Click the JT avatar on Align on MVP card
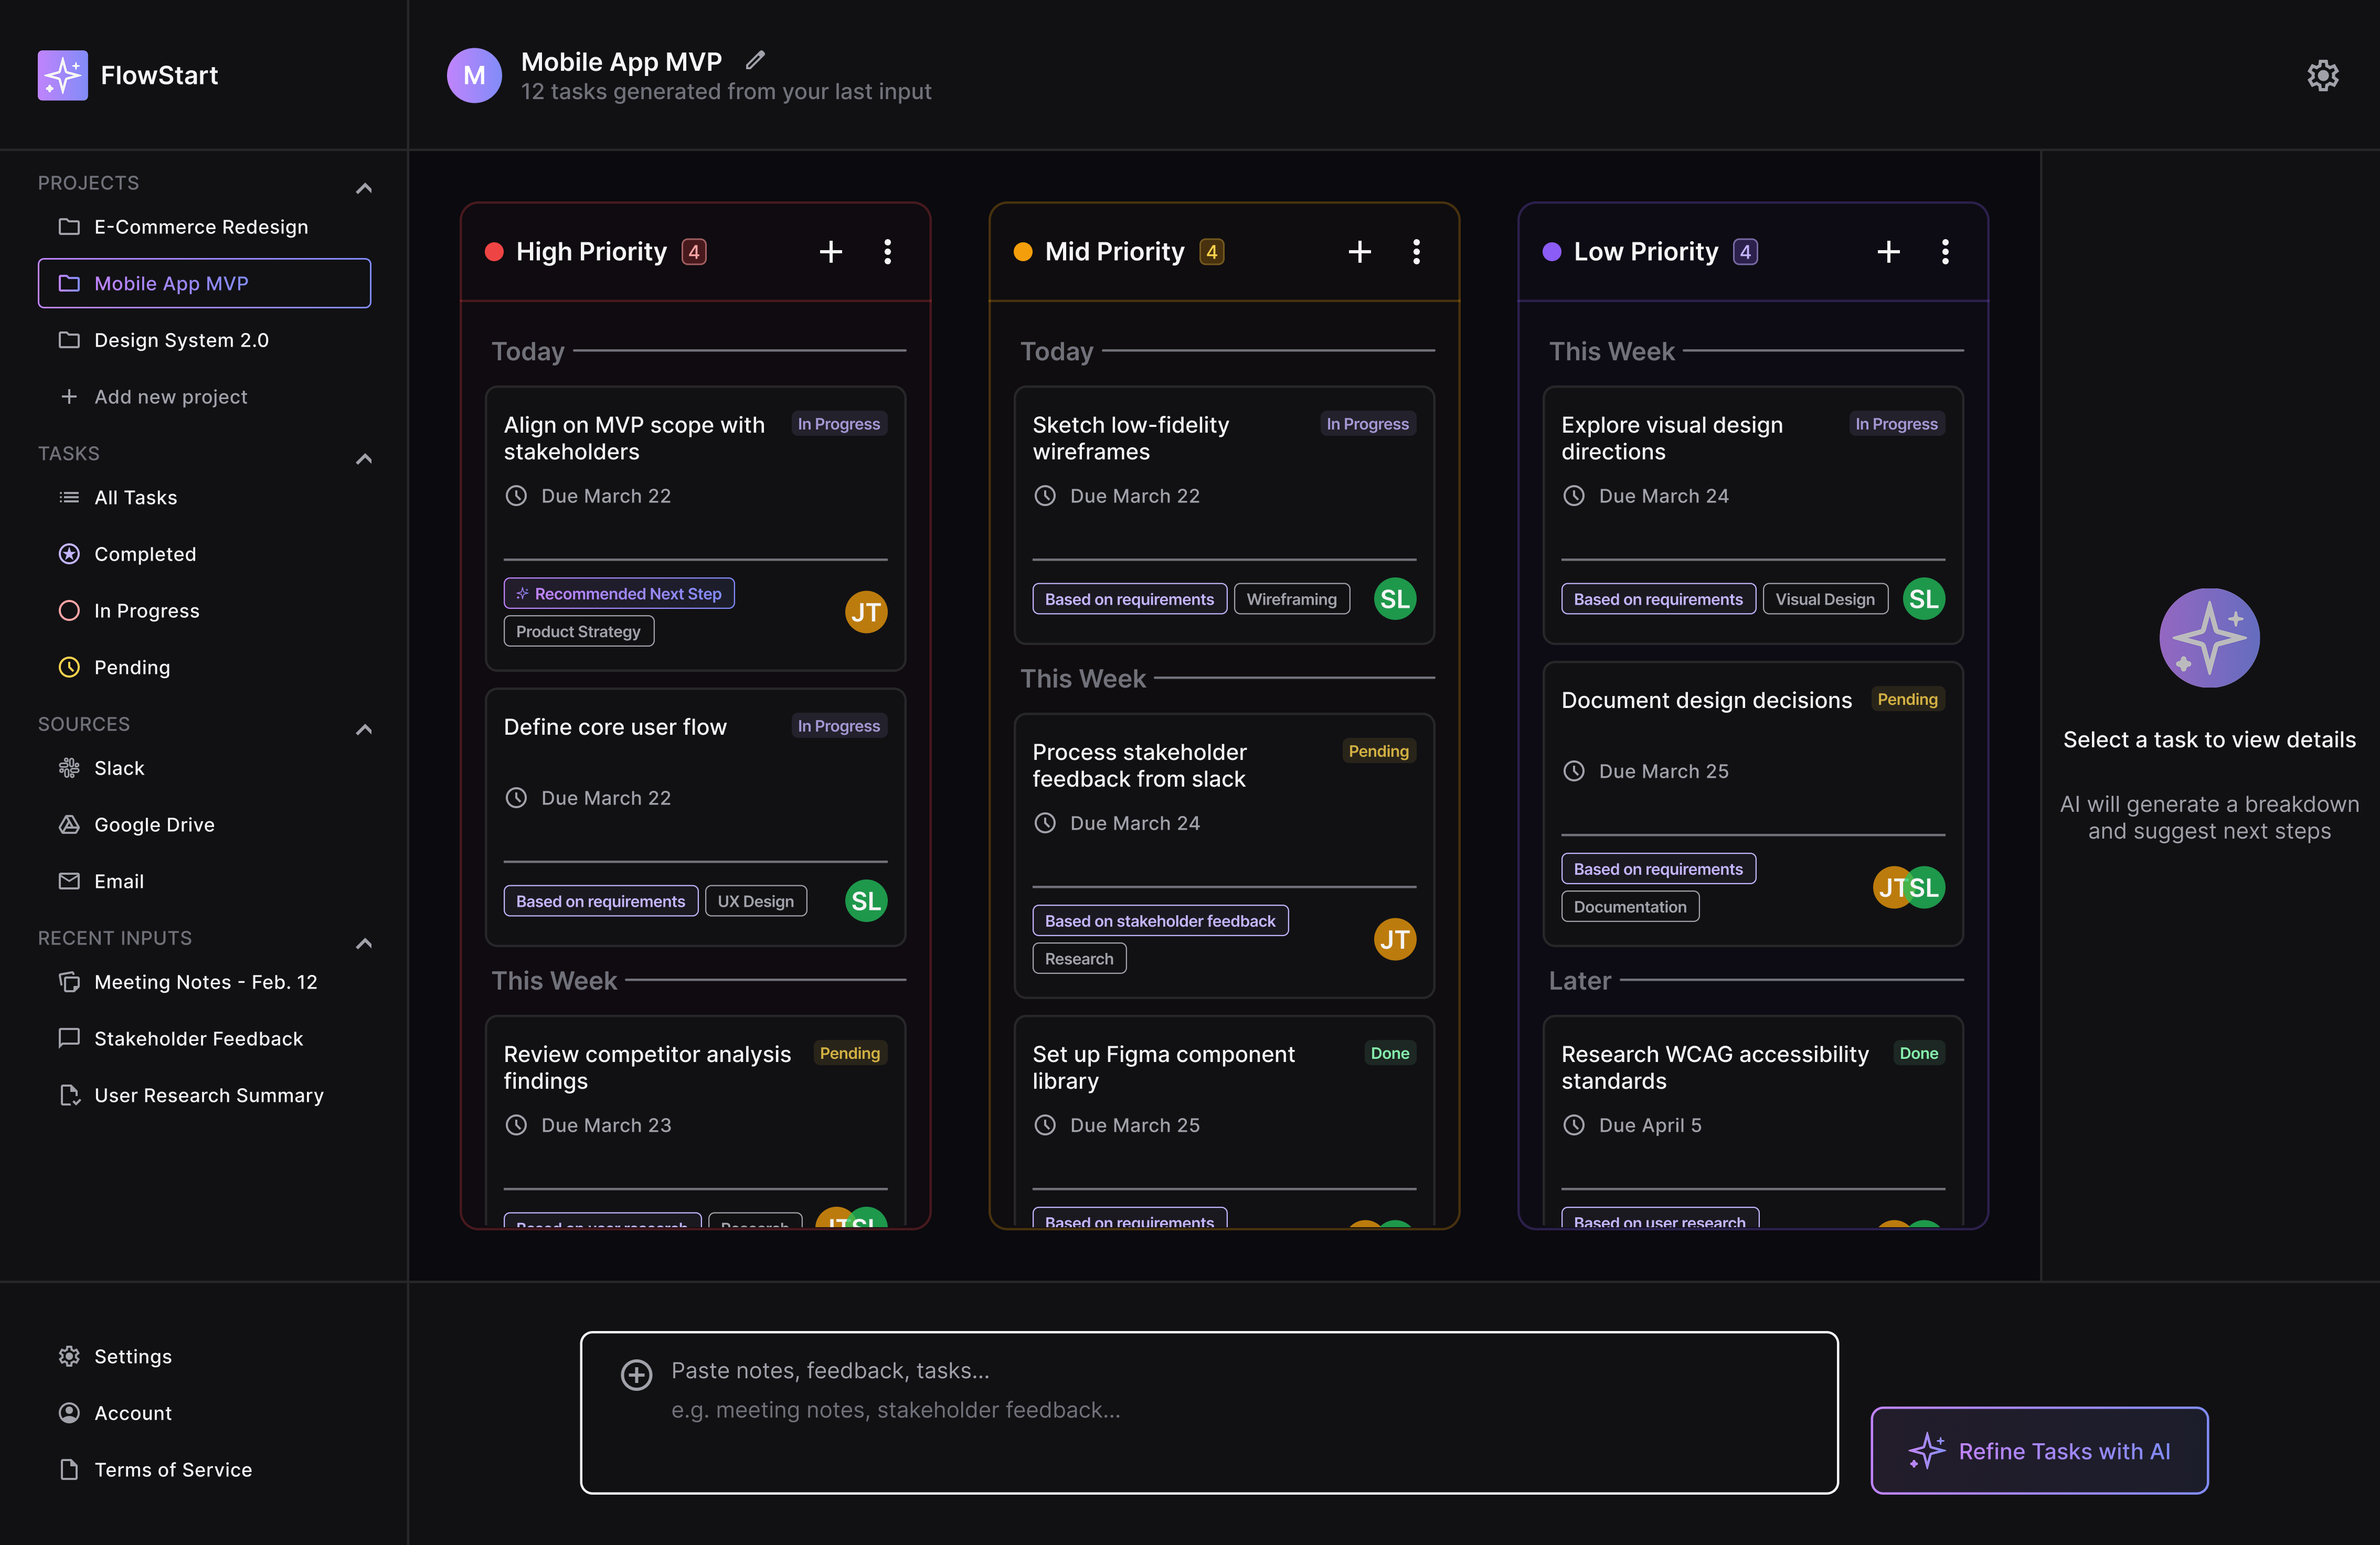The height and width of the screenshot is (1545, 2380). click(x=865, y=611)
